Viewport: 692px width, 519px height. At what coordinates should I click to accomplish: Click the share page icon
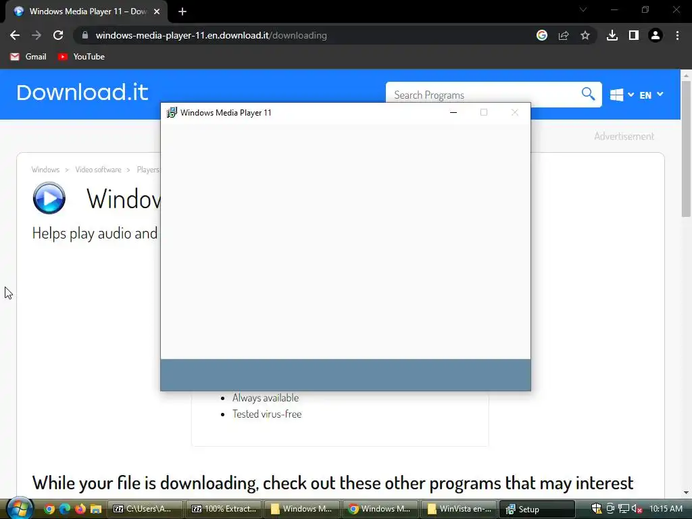pyautogui.click(x=564, y=35)
